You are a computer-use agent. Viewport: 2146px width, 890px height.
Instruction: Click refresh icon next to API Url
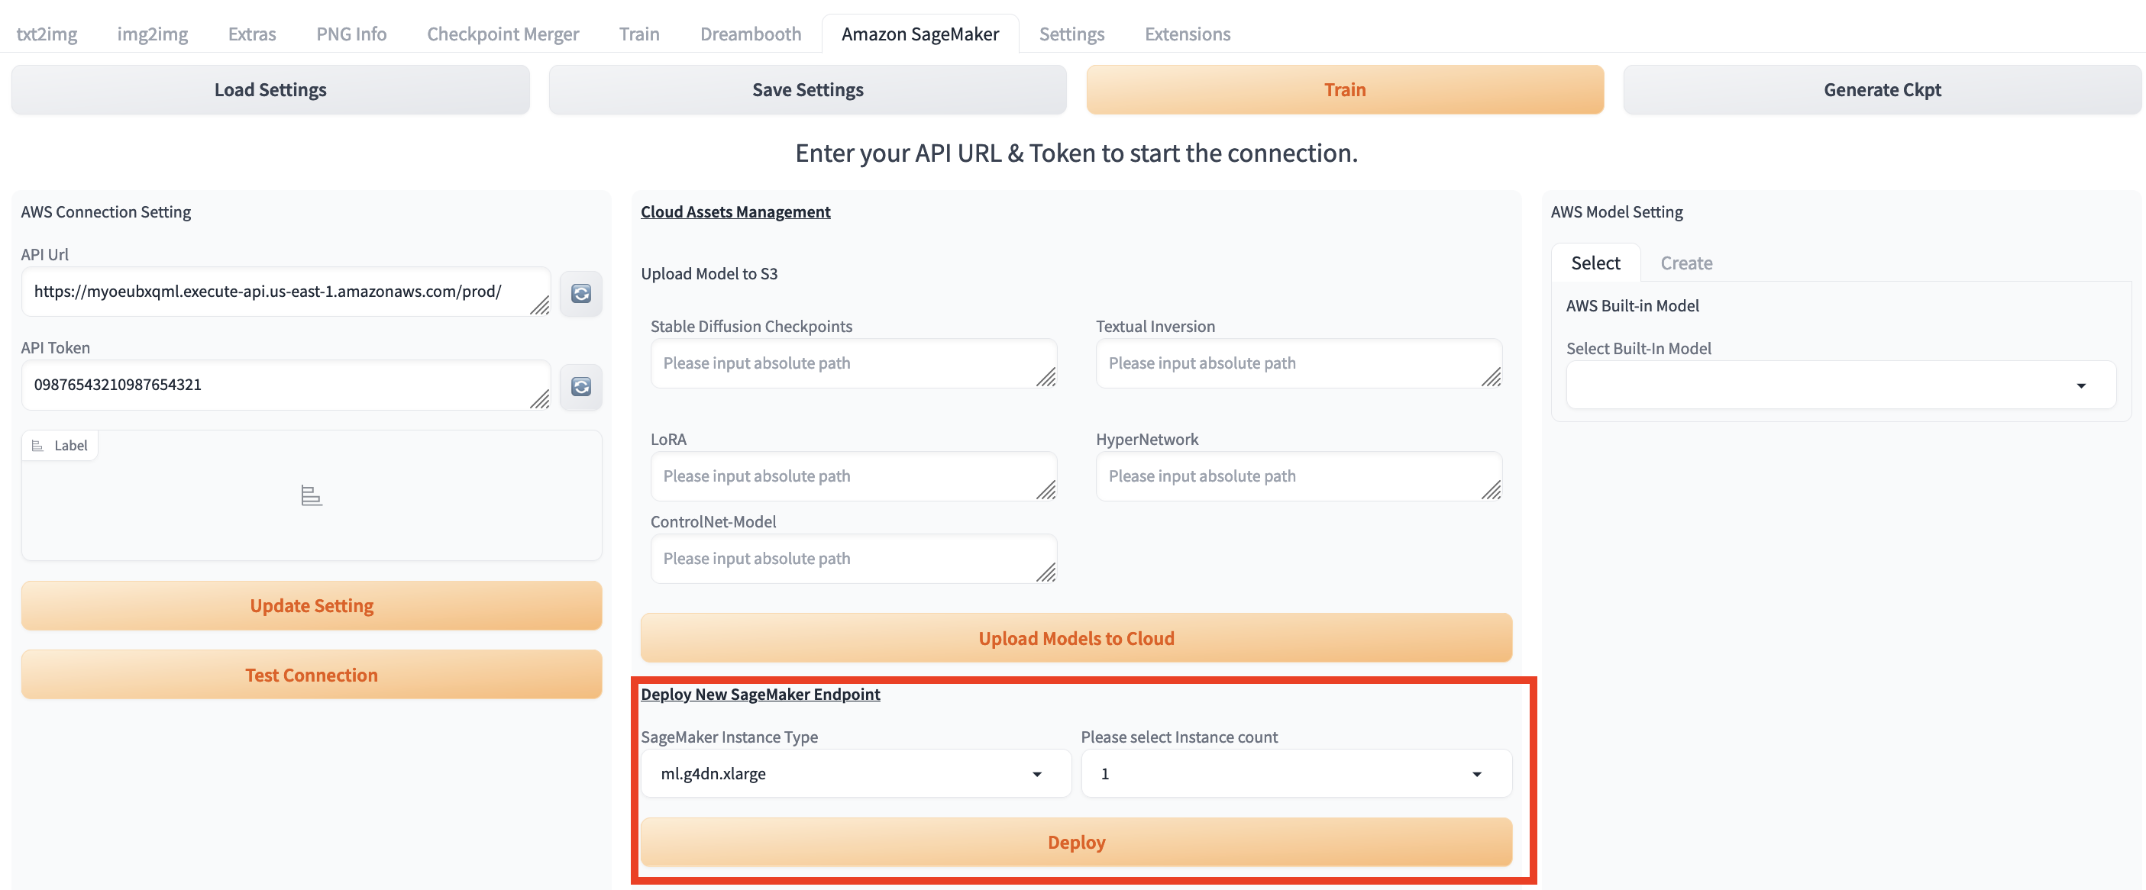point(580,293)
